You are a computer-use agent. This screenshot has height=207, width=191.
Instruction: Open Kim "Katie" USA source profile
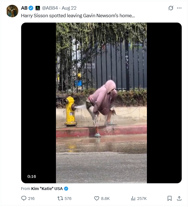(x=47, y=189)
